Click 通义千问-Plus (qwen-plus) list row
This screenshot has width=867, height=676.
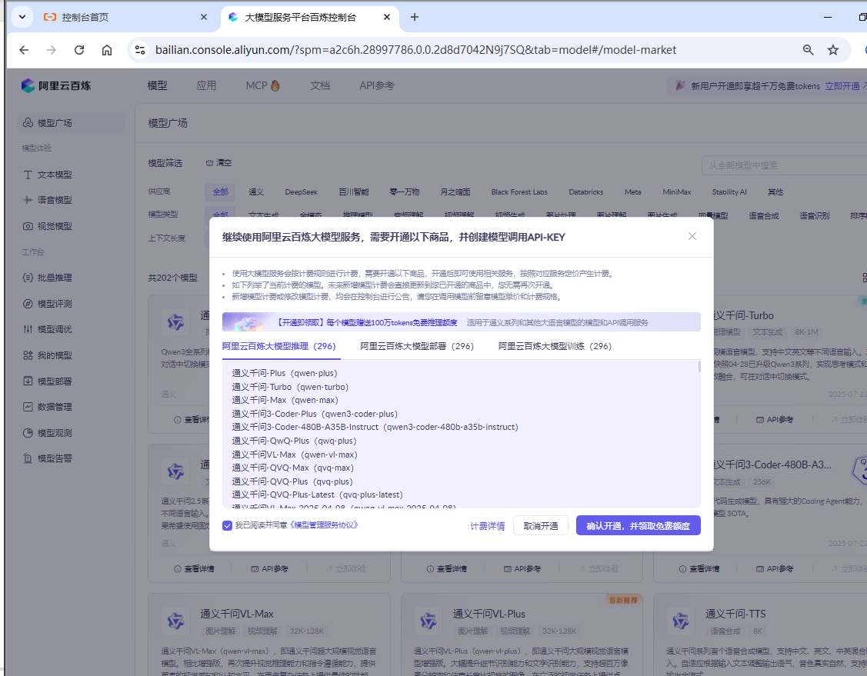[x=285, y=373]
